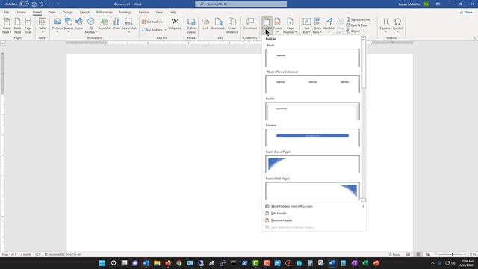478x269 pixels.
Task: Open the File tab
Action: (x=7, y=12)
